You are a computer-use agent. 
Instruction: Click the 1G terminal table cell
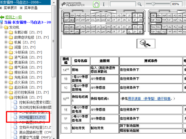[x=66, y=128]
